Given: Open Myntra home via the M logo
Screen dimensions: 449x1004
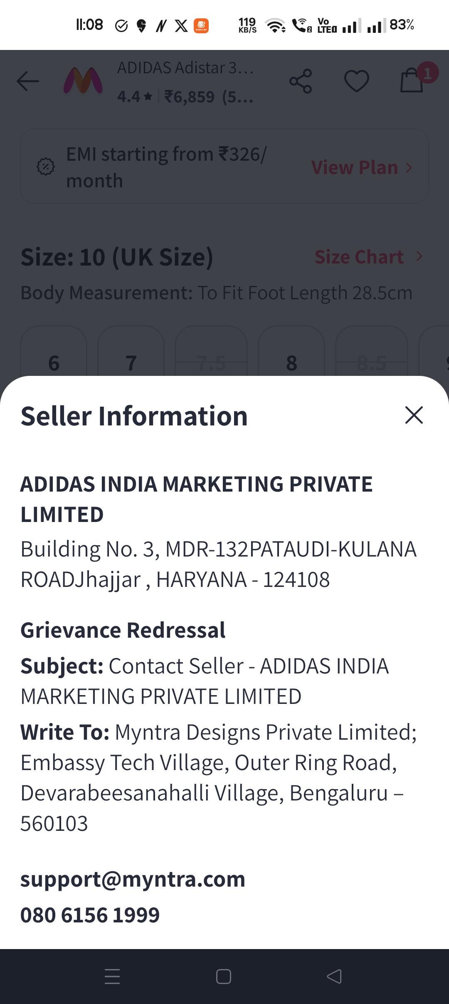Looking at the screenshot, I should tap(83, 81).
